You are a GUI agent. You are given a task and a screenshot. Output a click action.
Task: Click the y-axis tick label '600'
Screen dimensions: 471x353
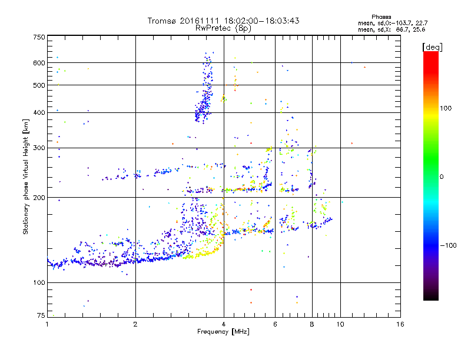click(39, 63)
